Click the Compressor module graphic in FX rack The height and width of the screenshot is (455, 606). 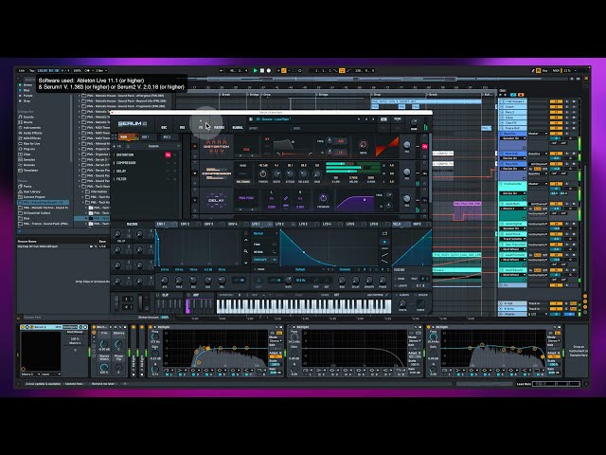[x=217, y=173]
